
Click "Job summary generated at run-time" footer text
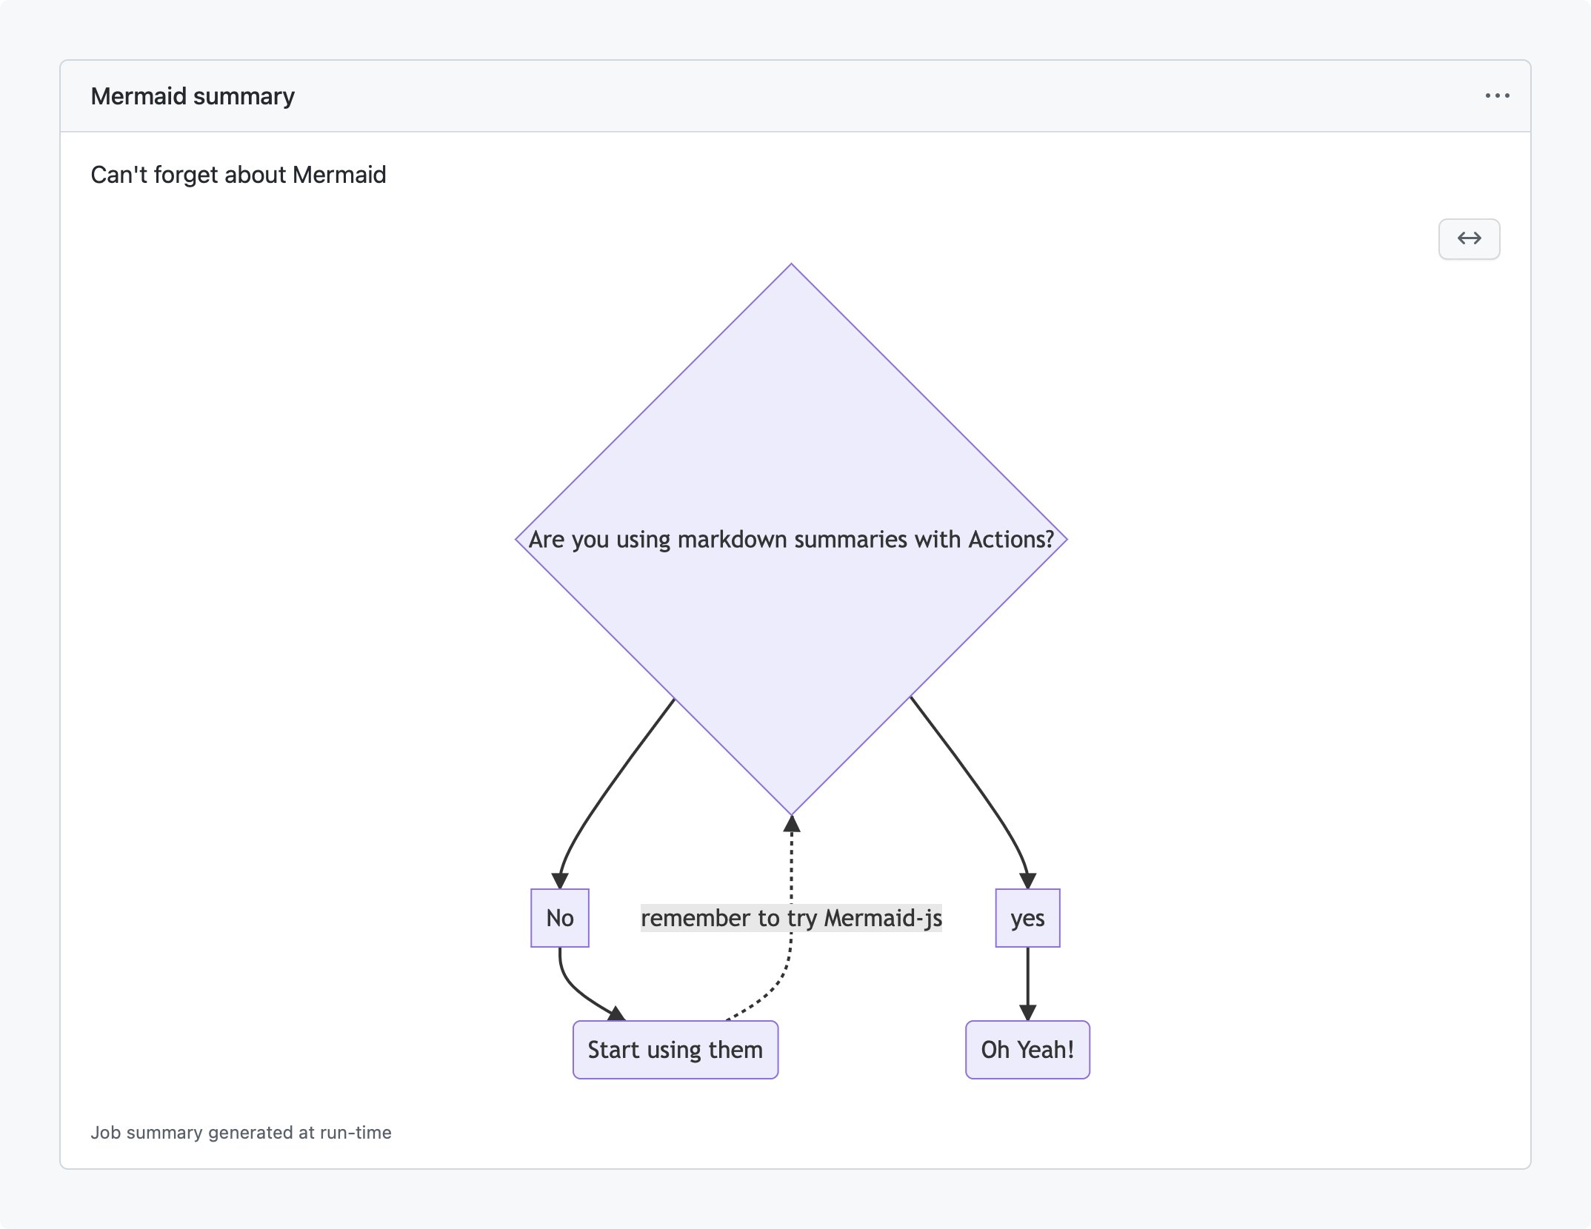[x=241, y=1133]
